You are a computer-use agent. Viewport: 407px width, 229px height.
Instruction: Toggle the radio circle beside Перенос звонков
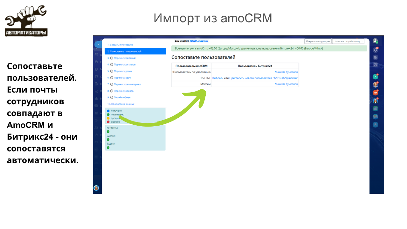112,91
